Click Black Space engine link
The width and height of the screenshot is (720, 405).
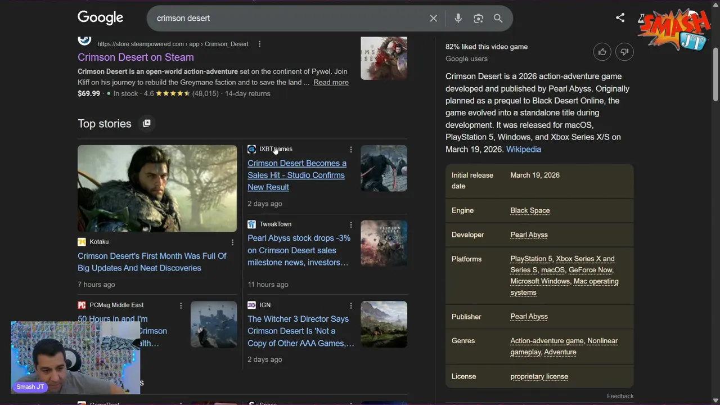(x=530, y=210)
